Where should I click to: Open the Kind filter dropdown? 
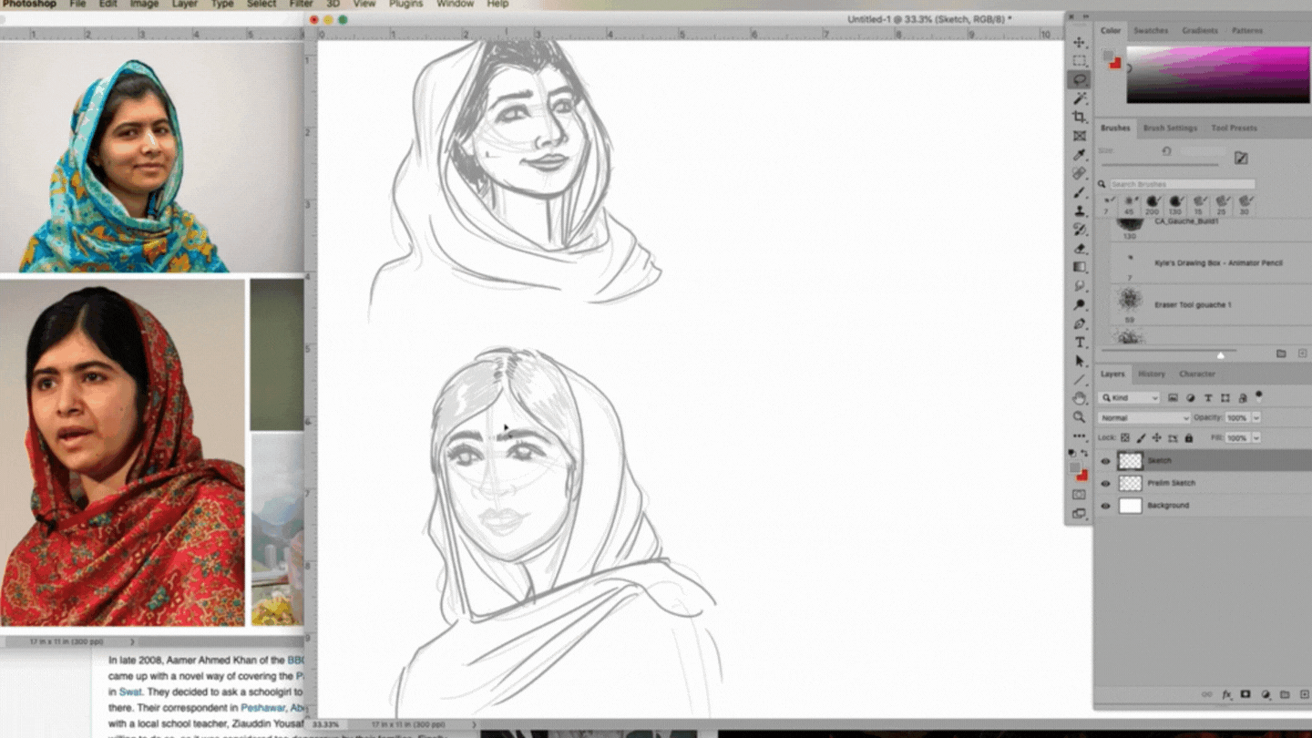[x=1130, y=397]
